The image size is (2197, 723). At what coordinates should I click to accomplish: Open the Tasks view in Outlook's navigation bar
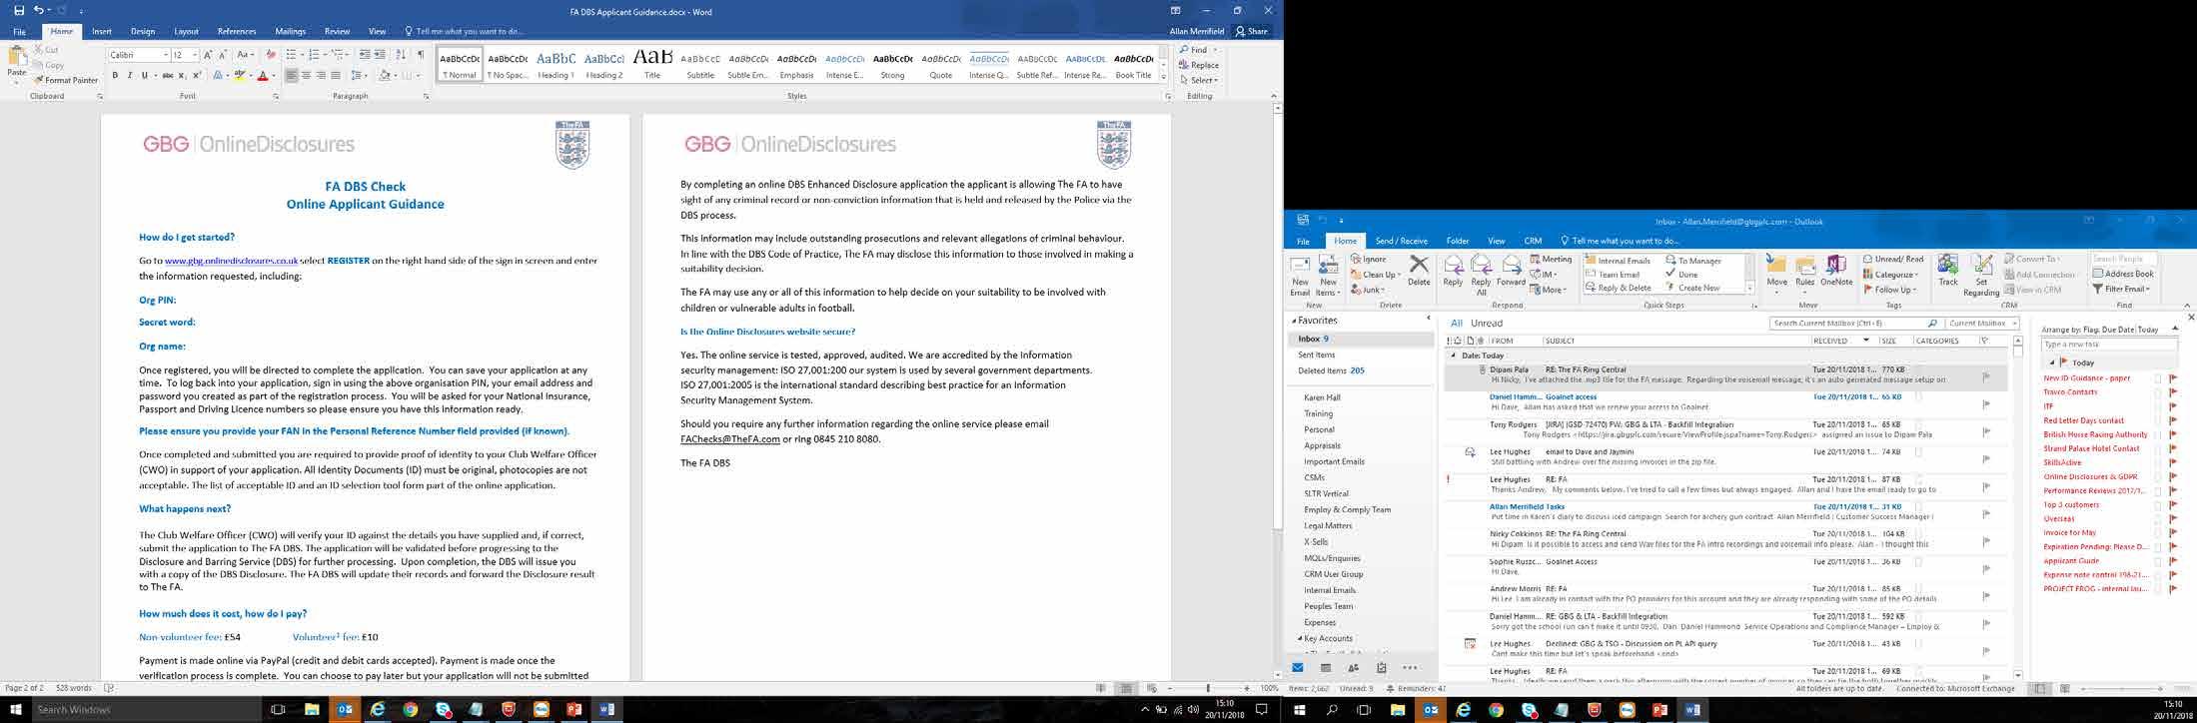click(x=1382, y=668)
